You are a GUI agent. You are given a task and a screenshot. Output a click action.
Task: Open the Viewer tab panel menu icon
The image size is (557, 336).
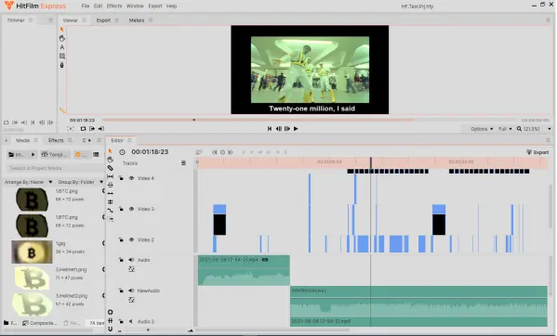tap(84, 20)
